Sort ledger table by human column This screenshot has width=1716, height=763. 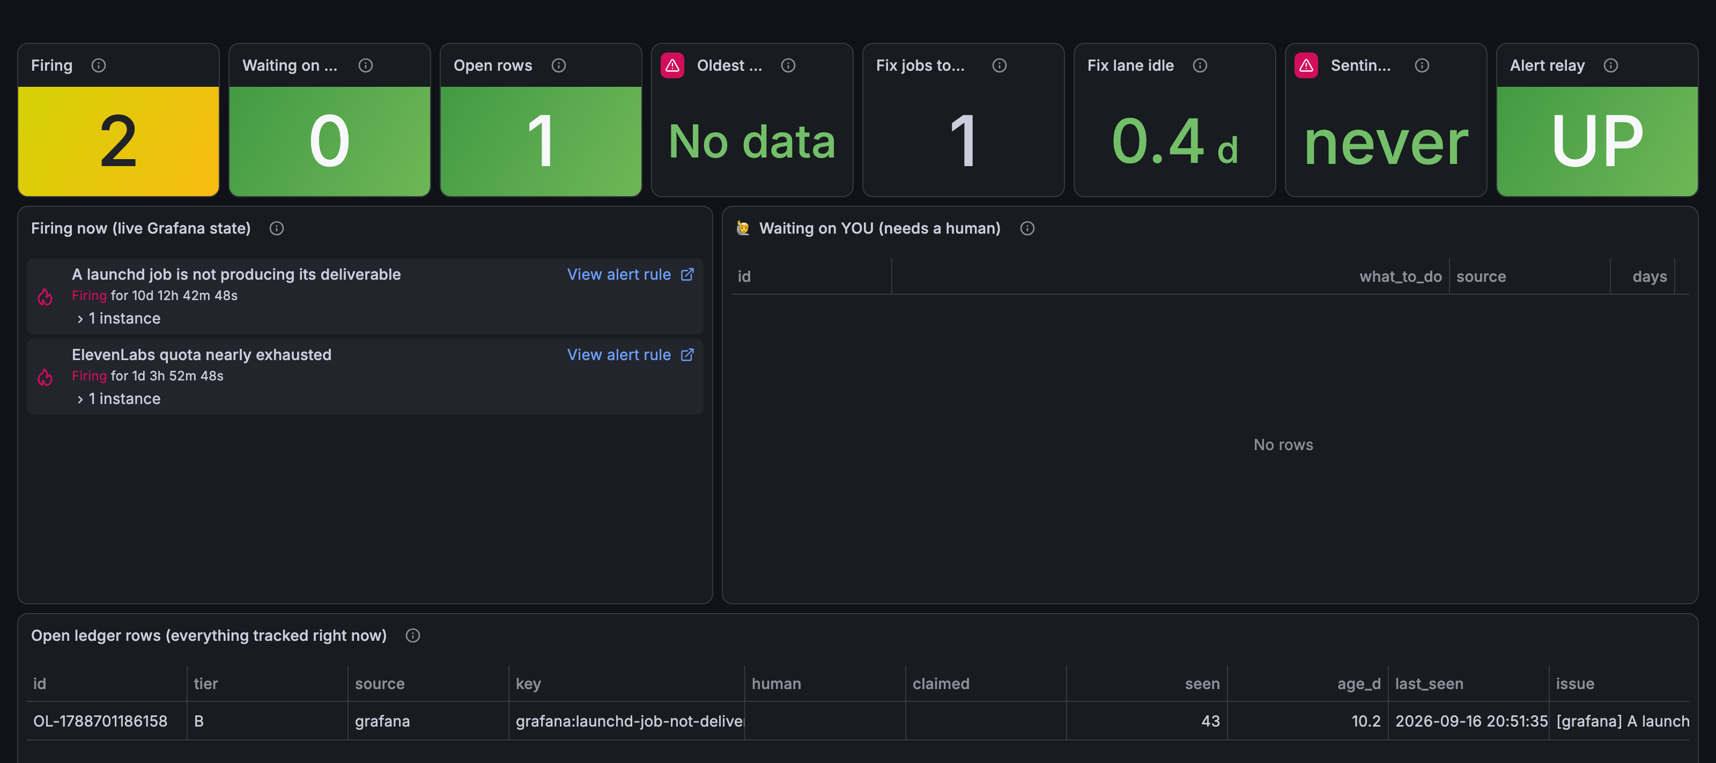(x=776, y=684)
